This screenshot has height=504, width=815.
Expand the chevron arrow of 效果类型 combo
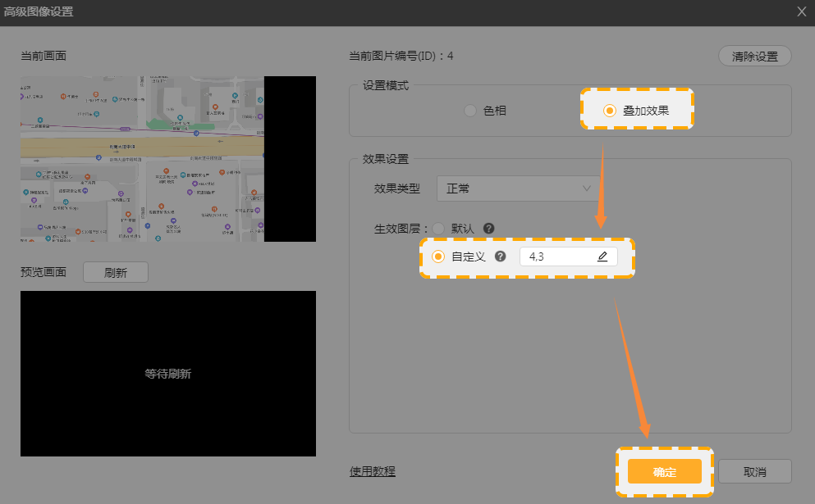click(587, 188)
